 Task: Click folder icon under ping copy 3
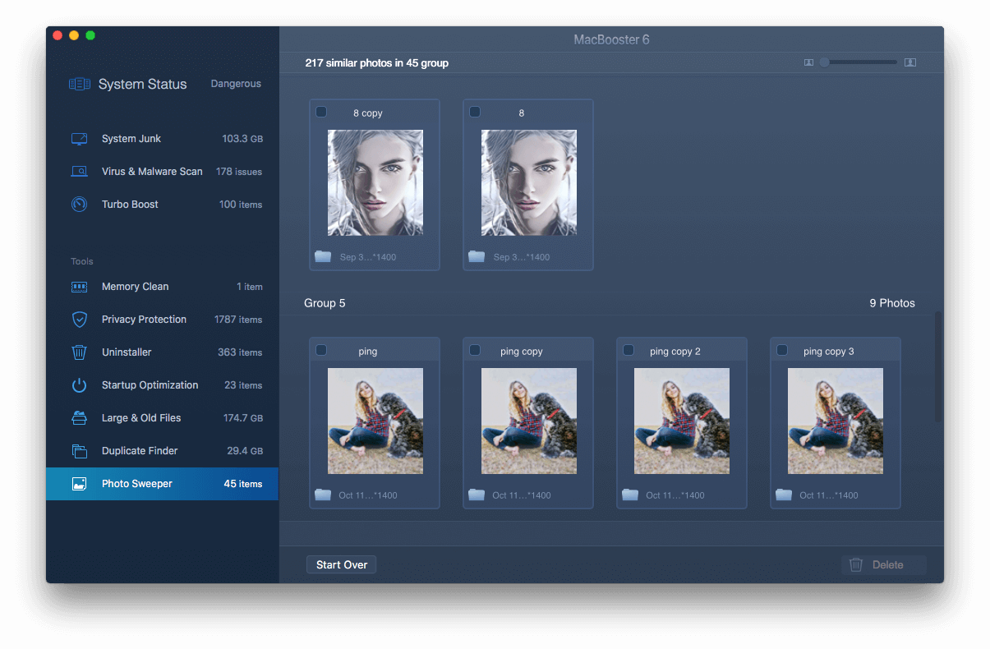(784, 495)
